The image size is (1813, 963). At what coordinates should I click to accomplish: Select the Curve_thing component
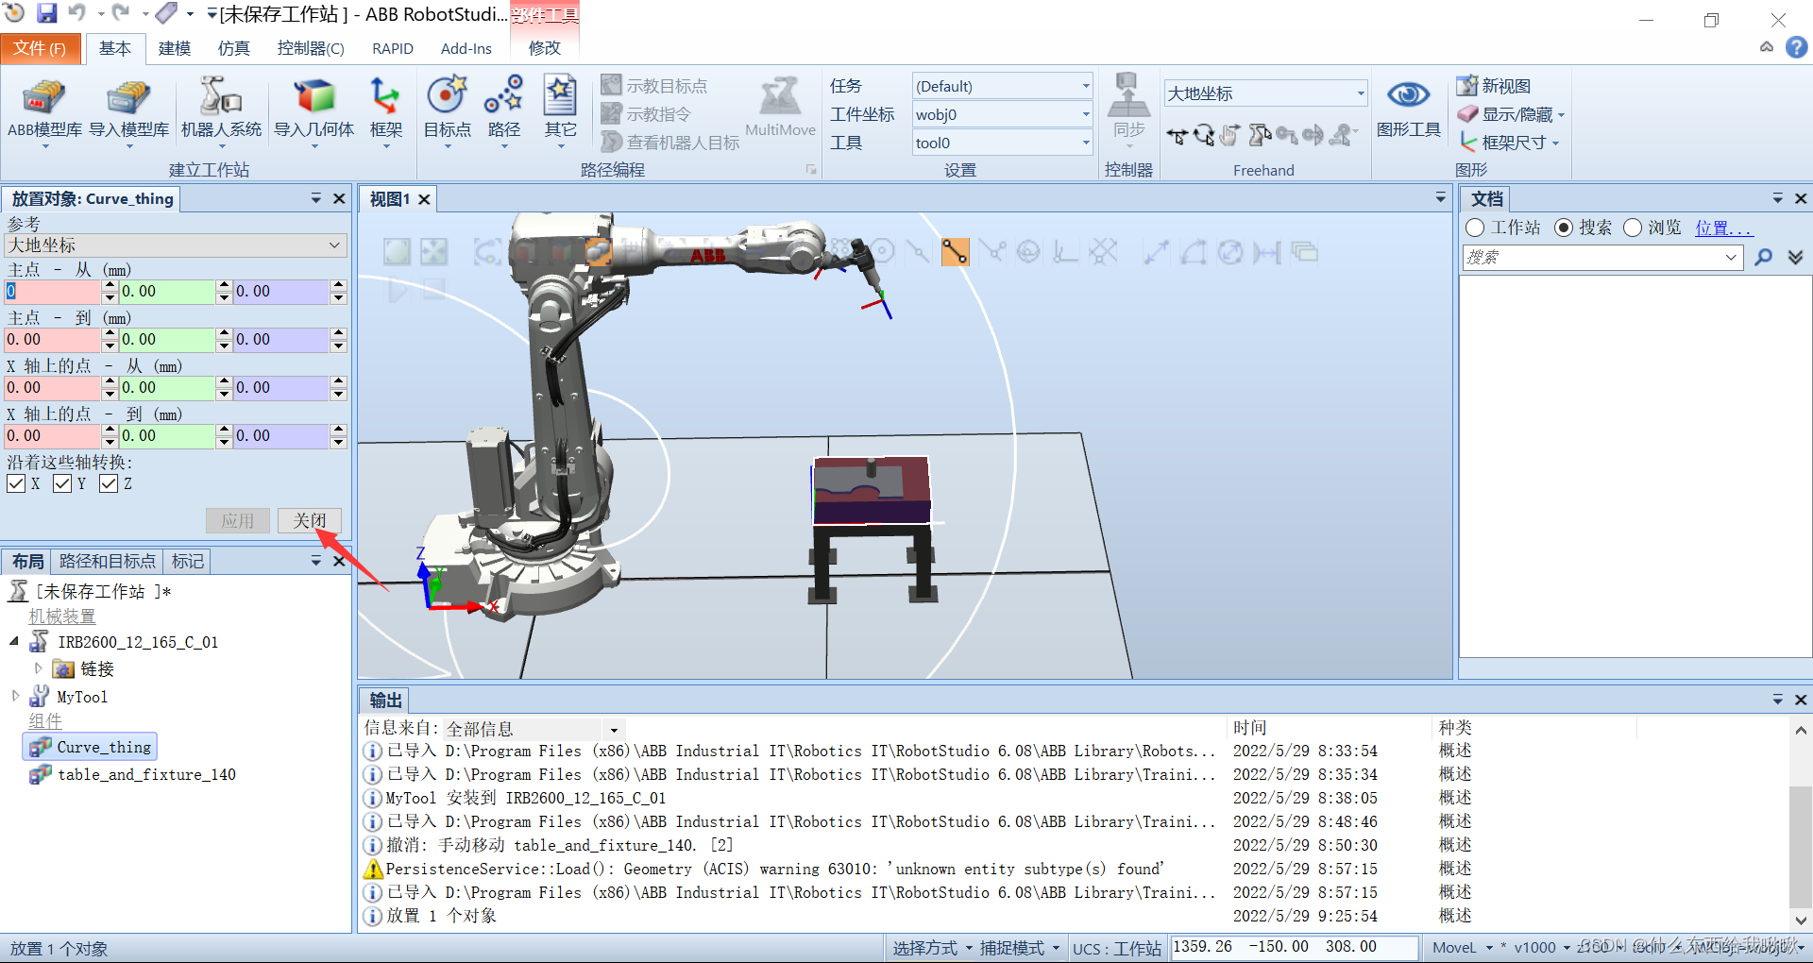tap(90, 747)
